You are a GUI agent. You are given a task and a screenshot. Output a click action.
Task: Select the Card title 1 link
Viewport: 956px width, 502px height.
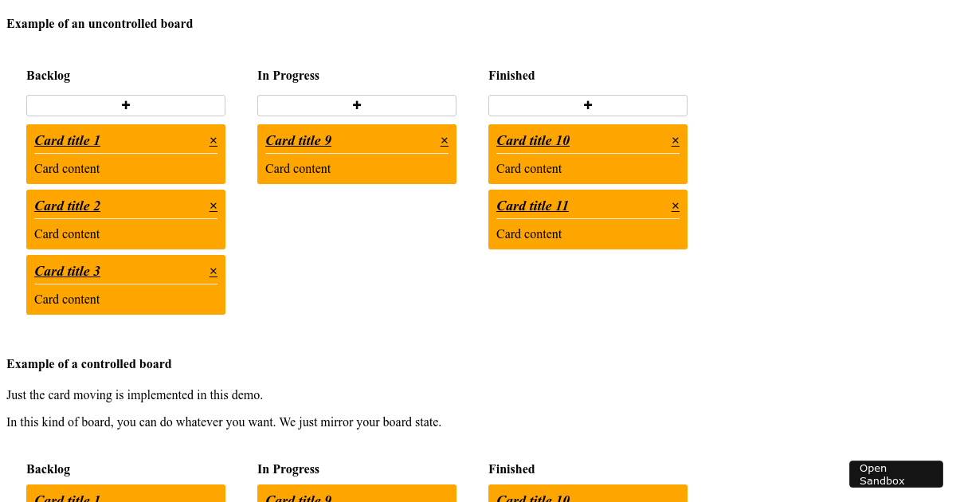tap(67, 140)
